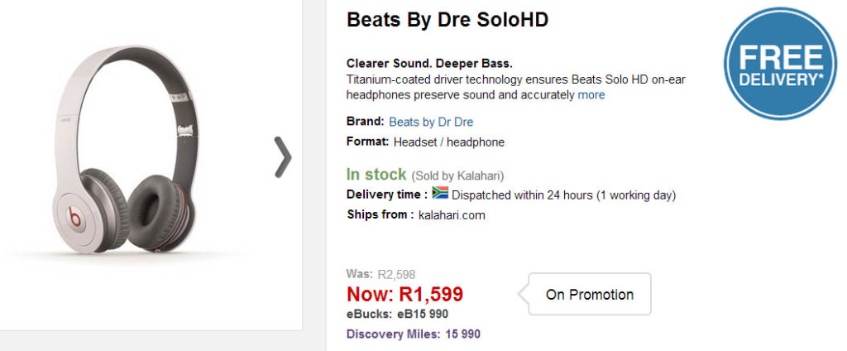Click the South African flag icon
The height and width of the screenshot is (351, 847).
[440, 194]
